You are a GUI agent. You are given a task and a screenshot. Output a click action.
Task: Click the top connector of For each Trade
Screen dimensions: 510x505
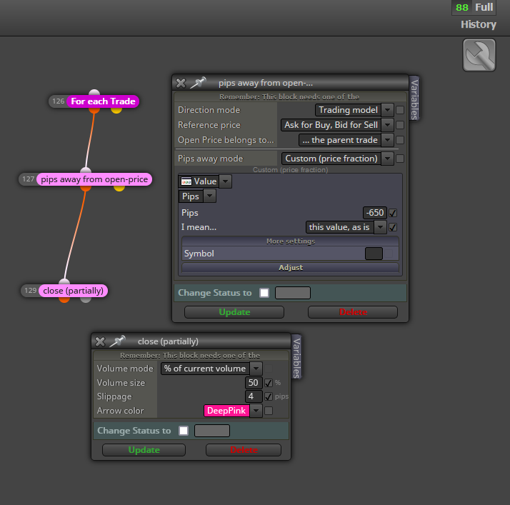click(94, 93)
